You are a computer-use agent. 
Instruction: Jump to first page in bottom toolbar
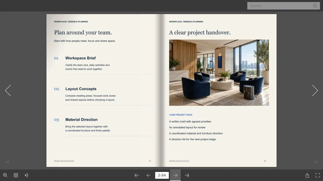137,175
